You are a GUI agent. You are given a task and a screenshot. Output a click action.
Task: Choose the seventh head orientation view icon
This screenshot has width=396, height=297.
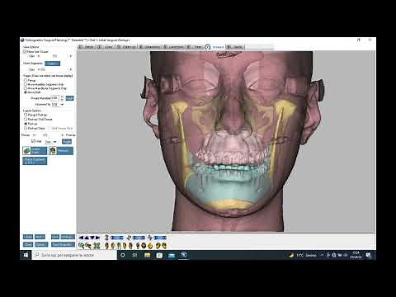click(144, 246)
